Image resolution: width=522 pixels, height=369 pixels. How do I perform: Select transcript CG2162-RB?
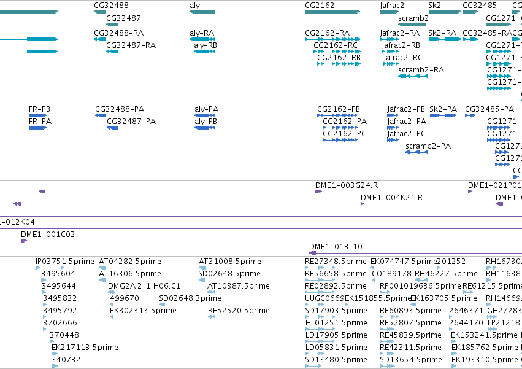339,58
